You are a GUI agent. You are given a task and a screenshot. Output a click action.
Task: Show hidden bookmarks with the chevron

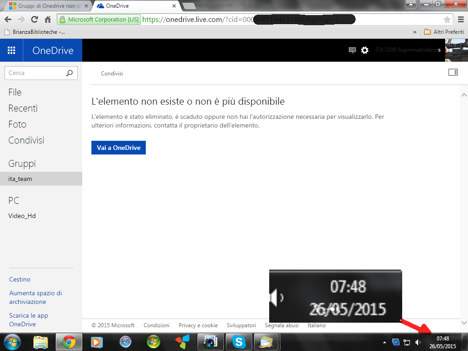(415, 32)
